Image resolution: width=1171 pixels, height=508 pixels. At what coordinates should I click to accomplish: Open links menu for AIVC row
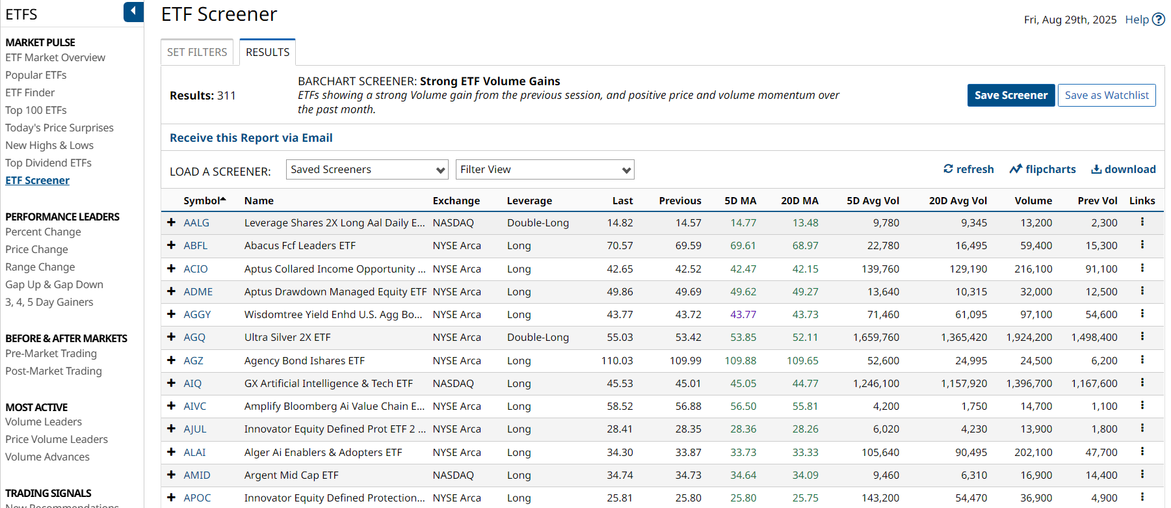[1142, 406]
